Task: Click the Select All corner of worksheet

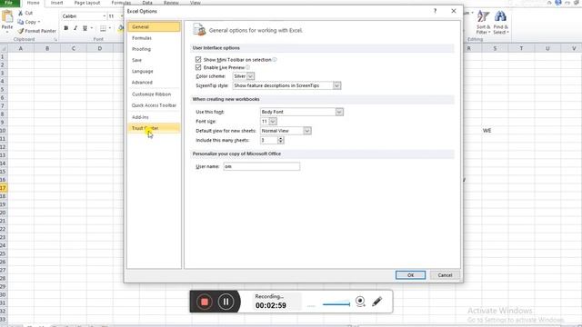Action: 4,48
